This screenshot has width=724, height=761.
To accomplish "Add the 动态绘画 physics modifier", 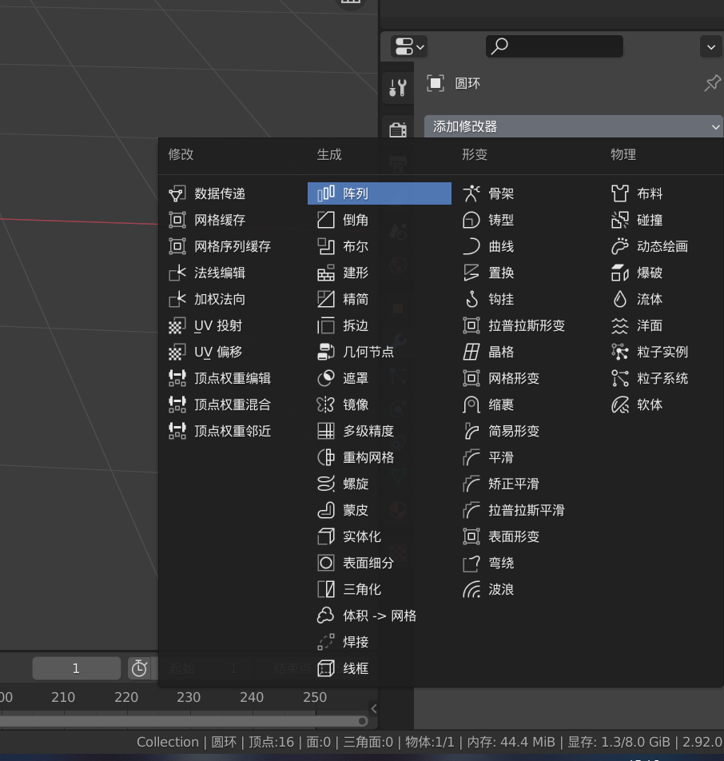I will (x=663, y=246).
